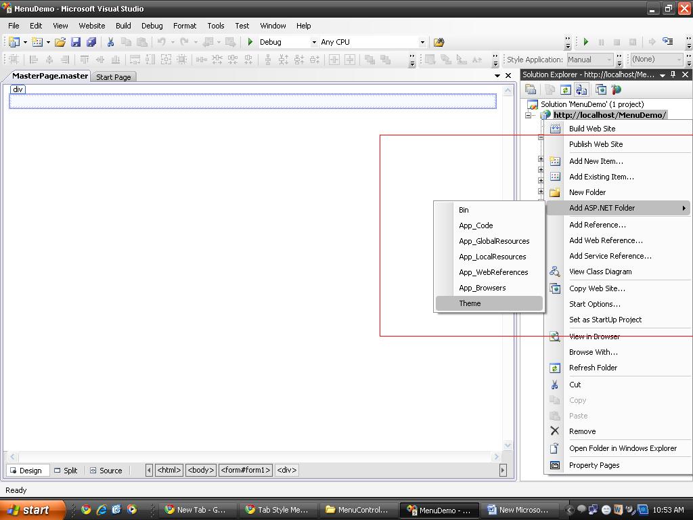Screen dimensions: 693x520
Task: Choose Add New Item... from the context menu
Action: point(619,161)
